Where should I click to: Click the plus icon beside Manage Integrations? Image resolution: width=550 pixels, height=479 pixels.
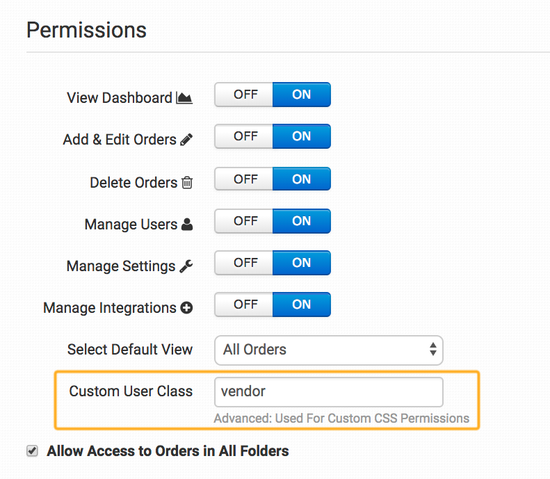186,308
